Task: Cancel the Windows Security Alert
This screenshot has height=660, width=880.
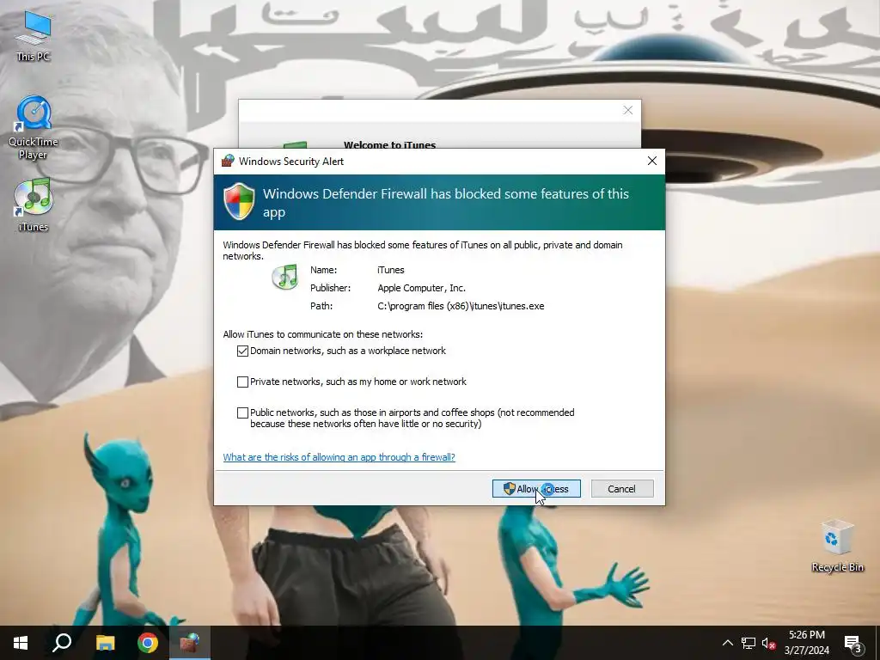Action: pyautogui.click(x=622, y=489)
